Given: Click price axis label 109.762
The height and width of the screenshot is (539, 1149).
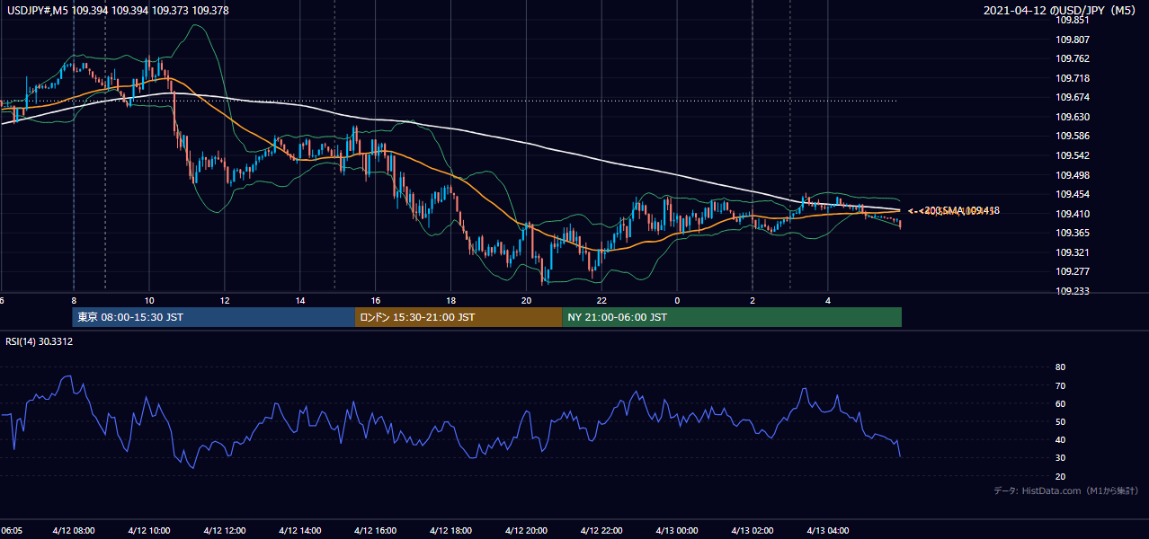Looking at the screenshot, I should tap(1073, 59).
